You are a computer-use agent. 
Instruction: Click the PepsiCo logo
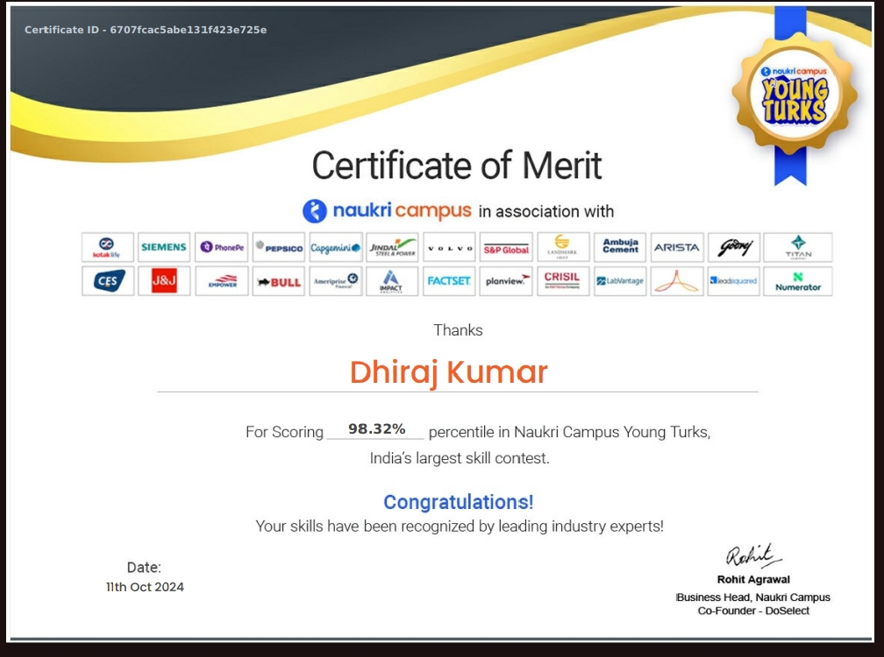point(279,247)
